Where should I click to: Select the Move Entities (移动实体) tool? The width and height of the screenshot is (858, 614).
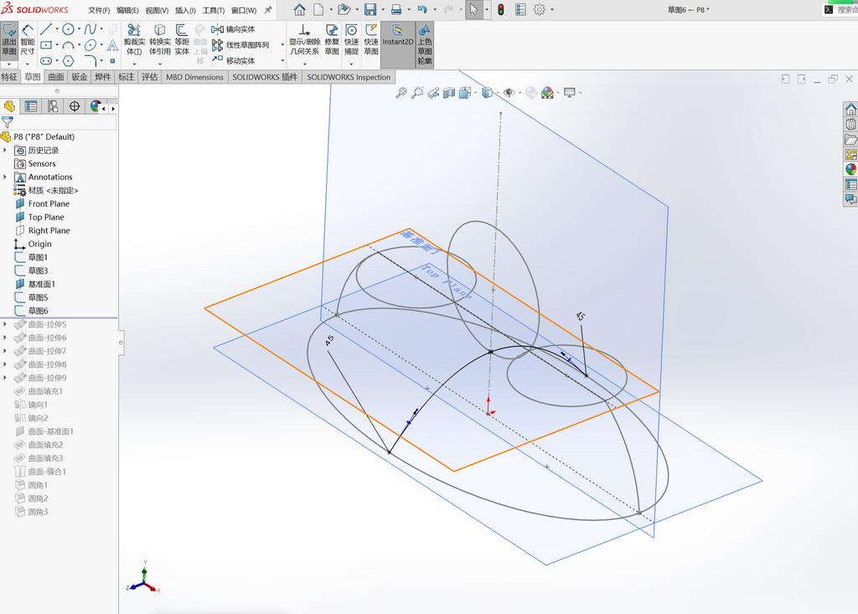pos(234,60)
